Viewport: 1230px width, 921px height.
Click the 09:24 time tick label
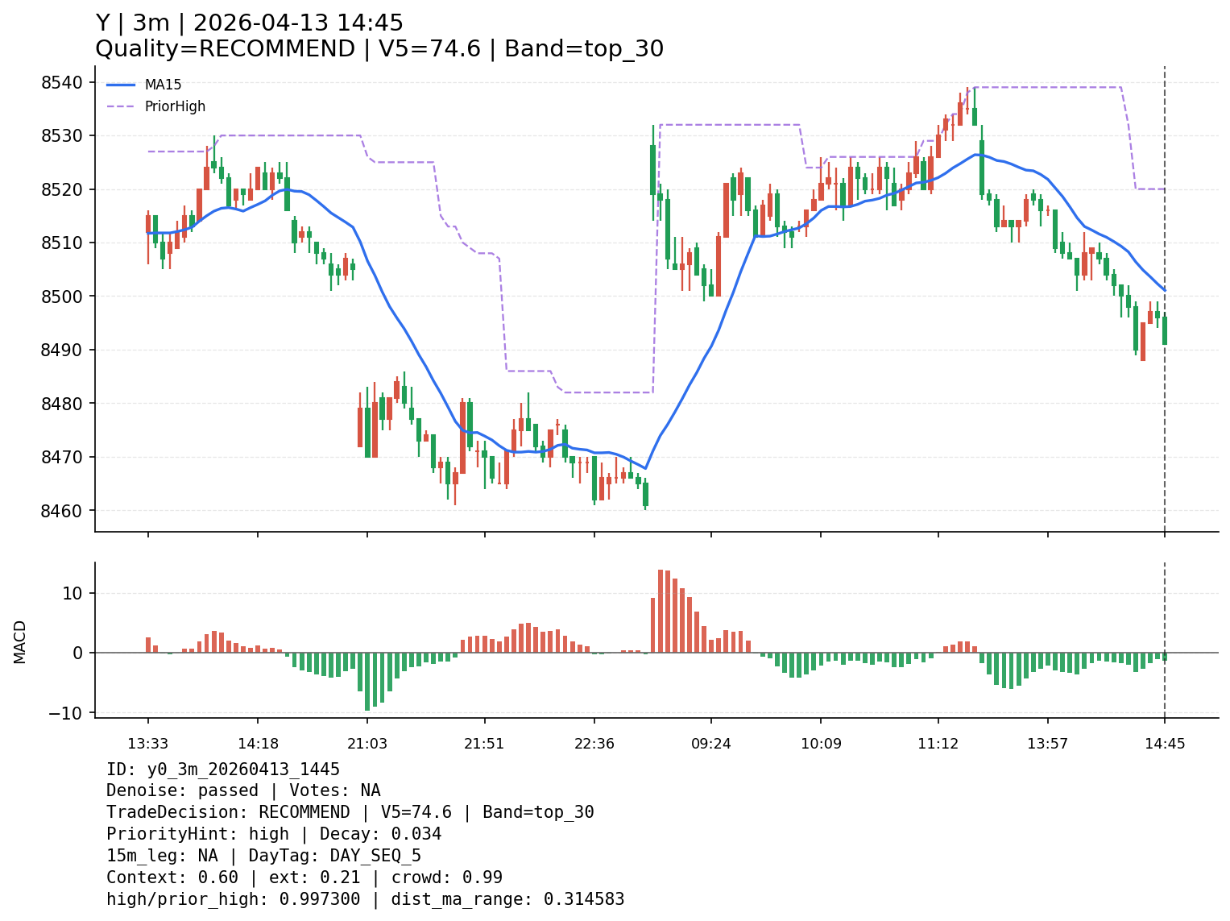[710, 744]
